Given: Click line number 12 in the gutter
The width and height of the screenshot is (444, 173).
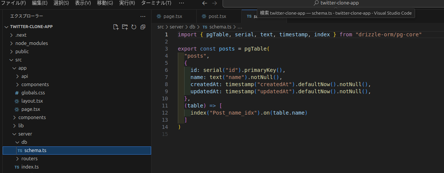Looking at the screenshot, I should [165, 113].
